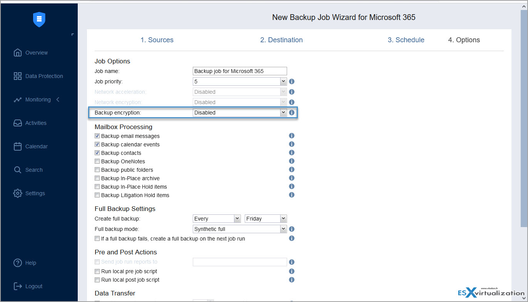This screenshot has width=528, height=302.
Task: Enable Backup OneNotes checkbox
Action: (97, 161)
